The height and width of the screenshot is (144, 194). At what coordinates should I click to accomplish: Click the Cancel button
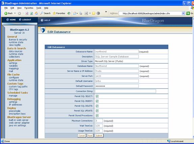(82, 136)
